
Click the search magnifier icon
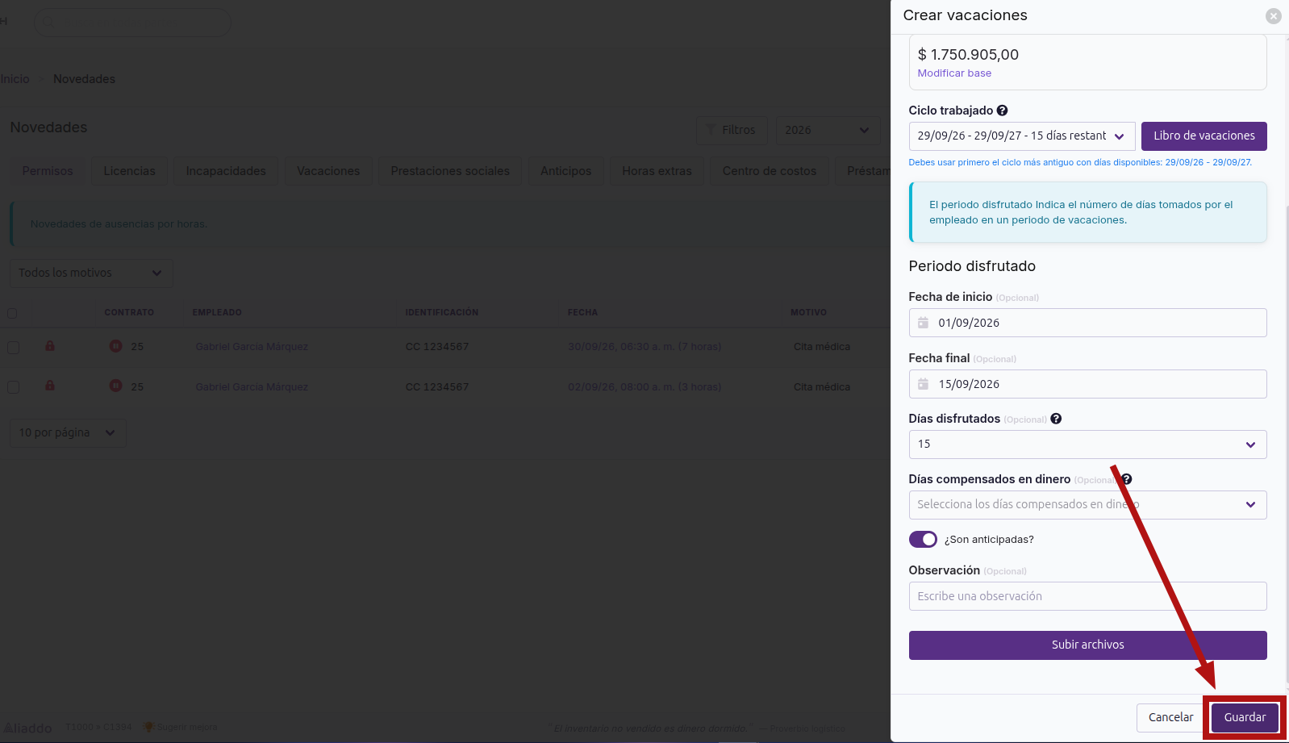[48, 23]
